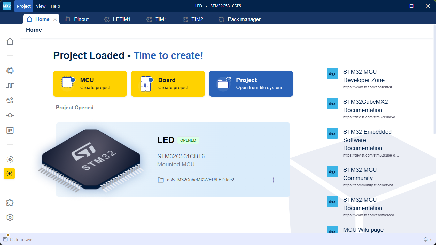Click the notification bell in status bar
The image size is (436, 245).
425,239
